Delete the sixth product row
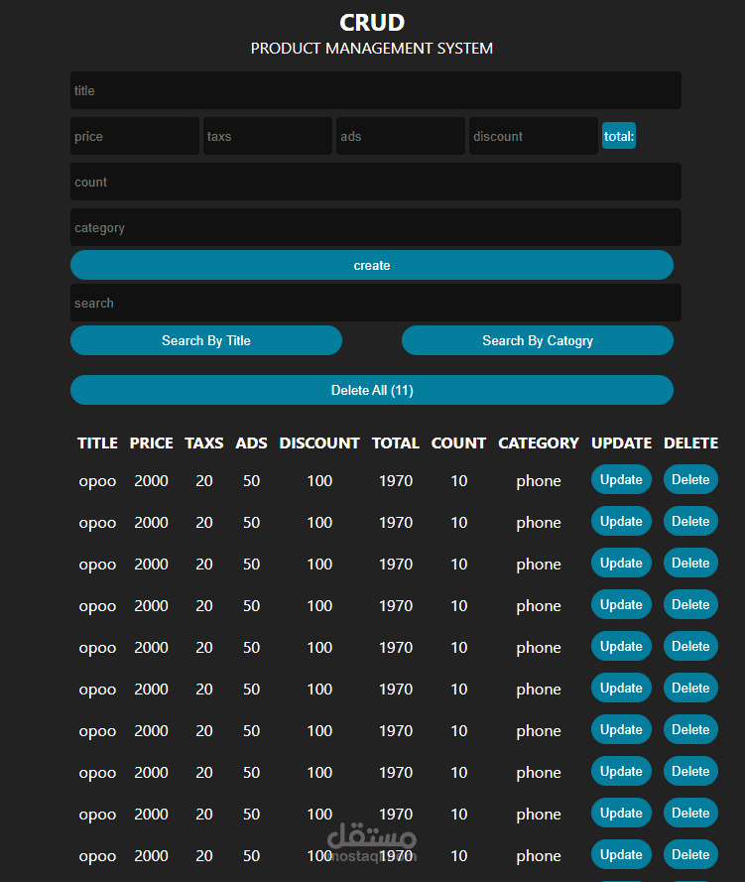 691,688
